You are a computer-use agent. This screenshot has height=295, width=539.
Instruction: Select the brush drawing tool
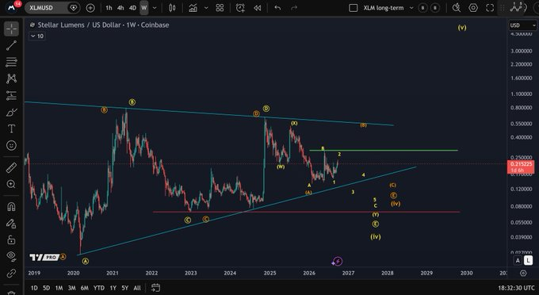pyautogui.click(x=11, y=113)
